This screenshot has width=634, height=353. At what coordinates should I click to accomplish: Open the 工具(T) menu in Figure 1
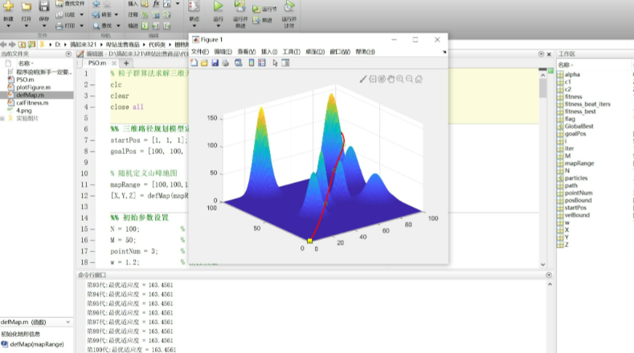(x=291, y=51)
